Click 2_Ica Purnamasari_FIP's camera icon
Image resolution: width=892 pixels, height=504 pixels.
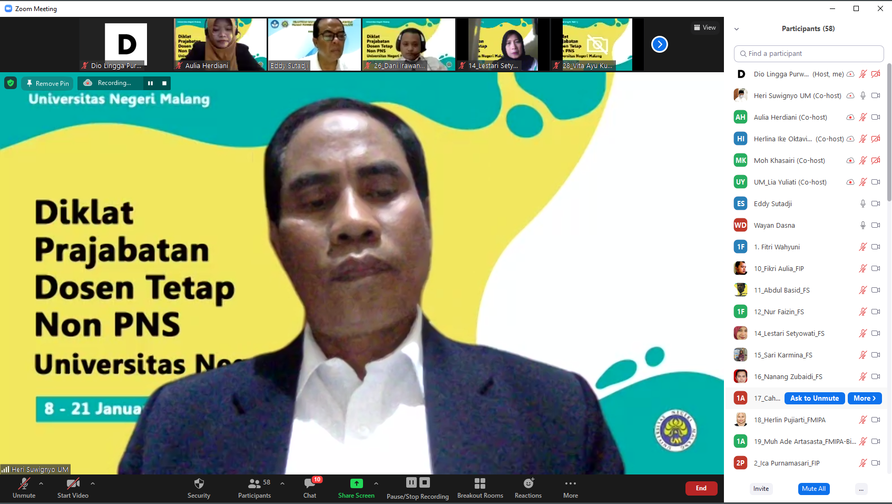click(x=876, y=463)
